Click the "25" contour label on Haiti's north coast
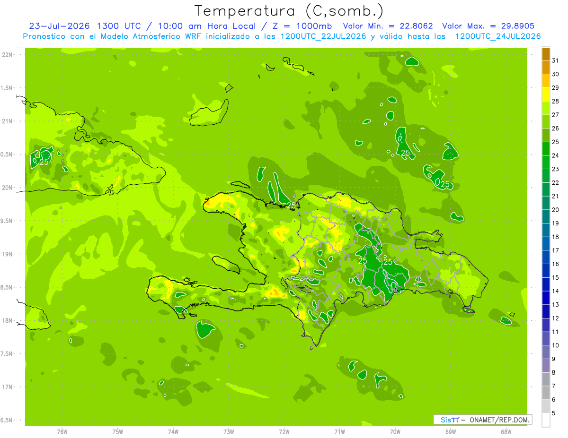 pos(292,205)
